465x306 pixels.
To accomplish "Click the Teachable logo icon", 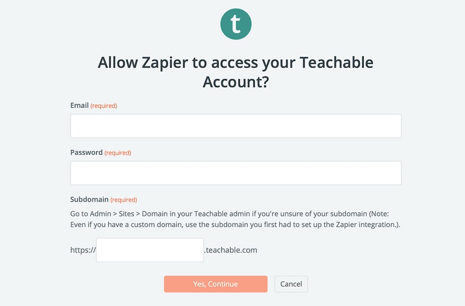I will click(x=236, y=24).
